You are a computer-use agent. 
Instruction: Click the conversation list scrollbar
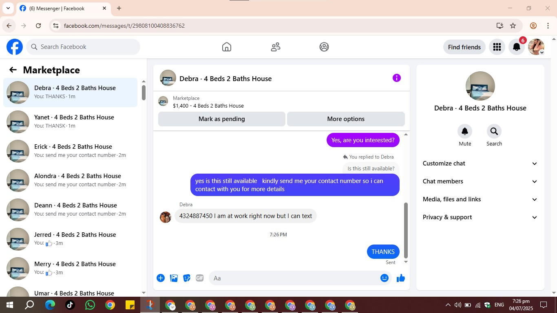click(x=144, y=93)
